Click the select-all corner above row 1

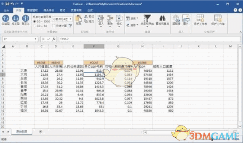click(x=3, y=46)
